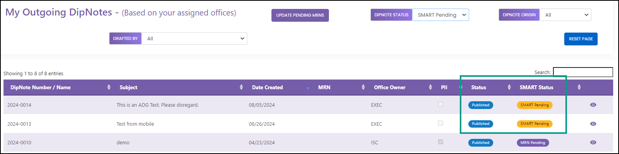Sort by the SMART Status column header

536,87
